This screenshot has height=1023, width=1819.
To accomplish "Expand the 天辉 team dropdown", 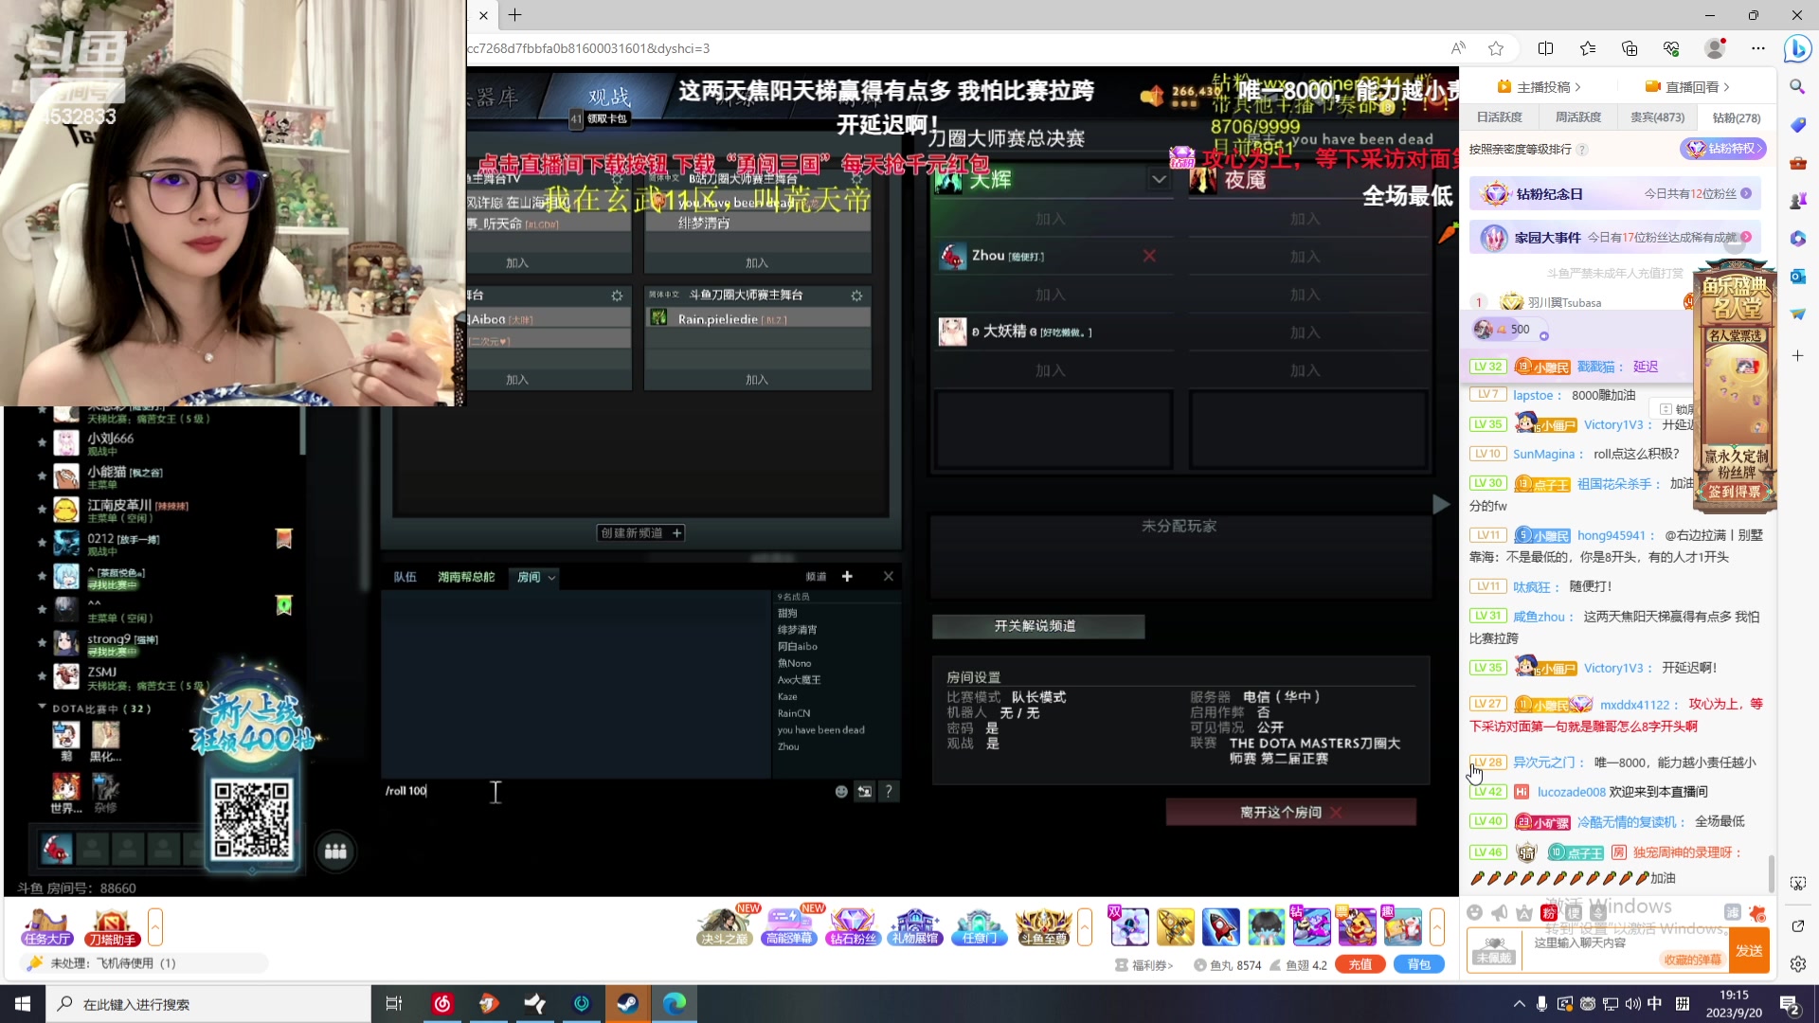I will tap(1158, 179).
